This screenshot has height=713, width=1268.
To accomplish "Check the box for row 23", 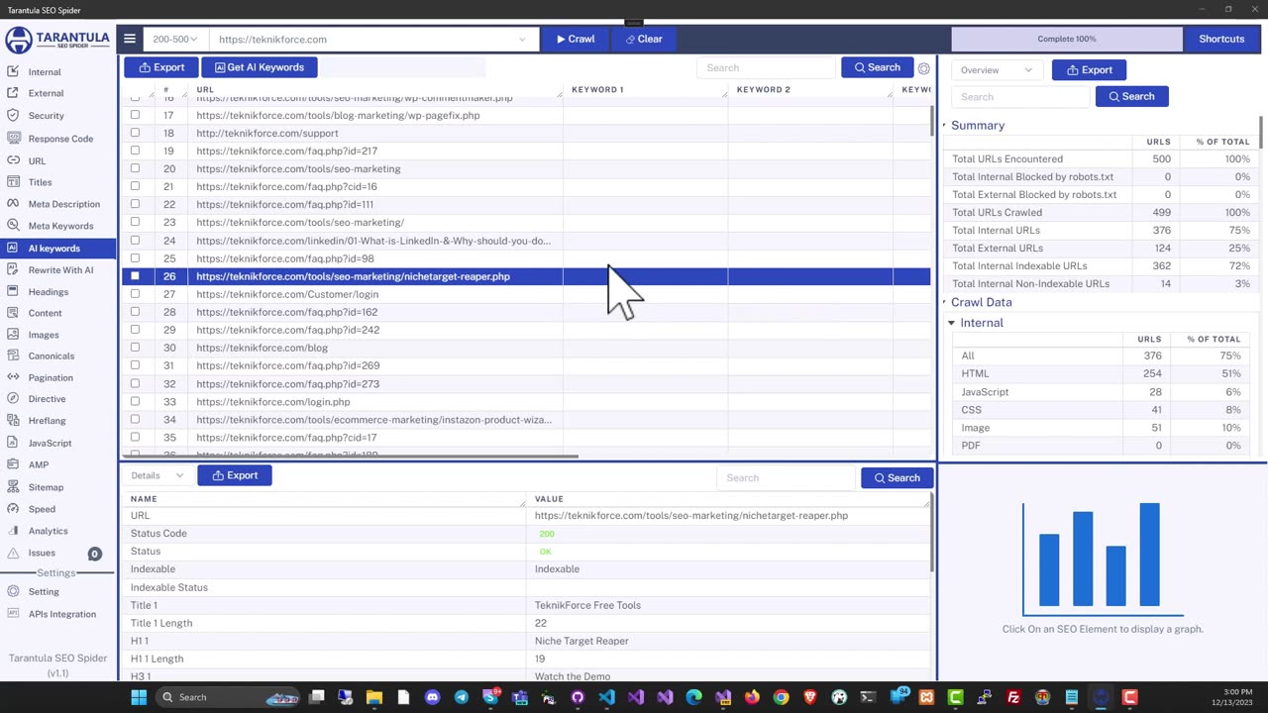I will pyautogui.click(x=135, y=222).
